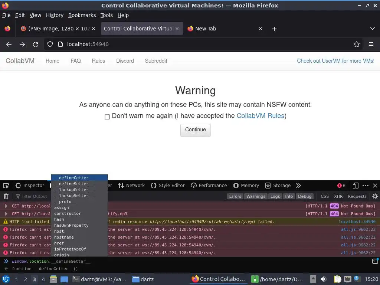Open source link all.js:9662:22 on first error
This screenshot has height=285, width=380.
pyautogui.click(x=358, y=229)
